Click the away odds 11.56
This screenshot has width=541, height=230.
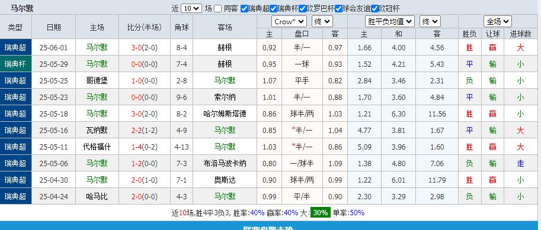pyautogui.click(x=437, y=114)
